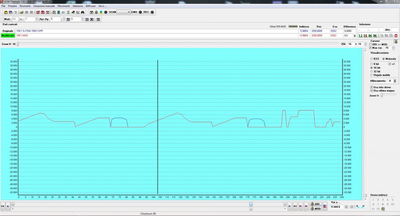Select Virgola mobile radio option

tap(372, 75)
